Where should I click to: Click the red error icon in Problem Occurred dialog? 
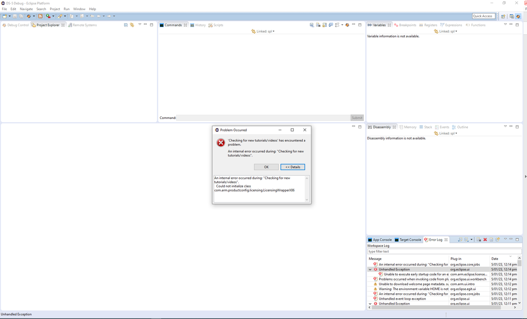tap(221, 143)
